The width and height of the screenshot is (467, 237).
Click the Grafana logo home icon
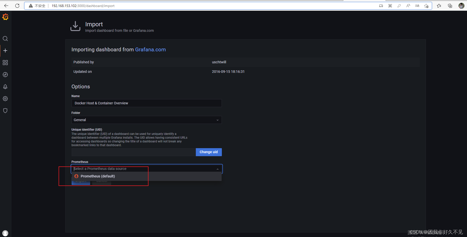tap(5, 17)
